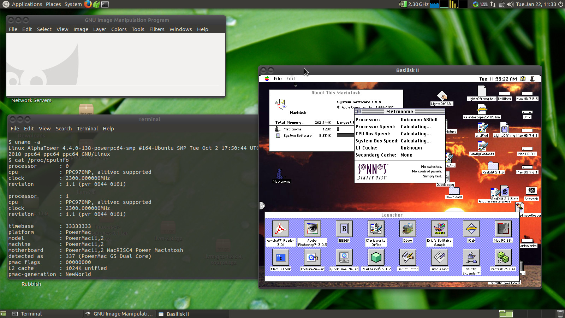This screenshot has height=318, width=565.
Task: Click the Metronome window close box
Action: [359, 112]
